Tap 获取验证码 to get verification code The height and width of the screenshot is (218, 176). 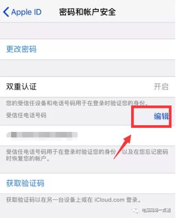(x=25, y=183)
